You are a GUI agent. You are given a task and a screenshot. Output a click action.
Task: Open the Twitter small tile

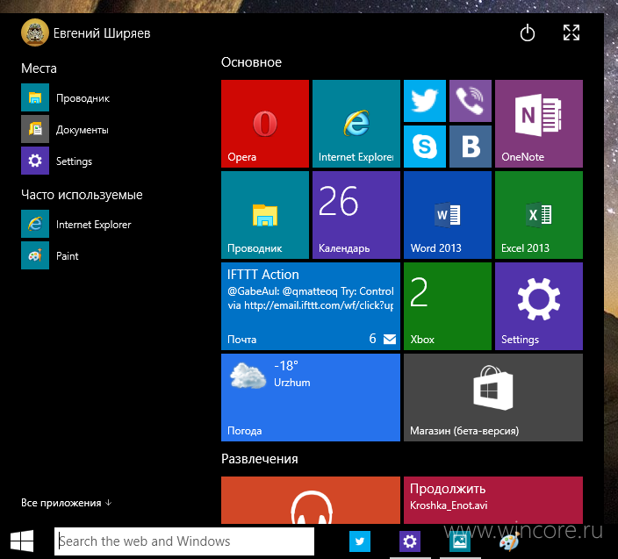pos(425,101)
